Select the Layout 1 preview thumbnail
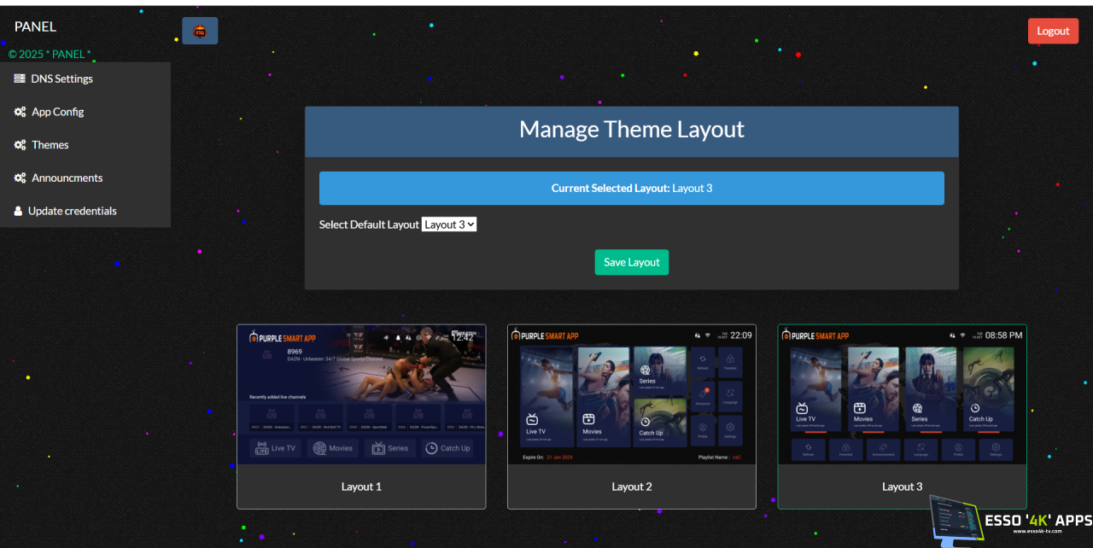Screen dimensions: 1093x548 [361, 394]
